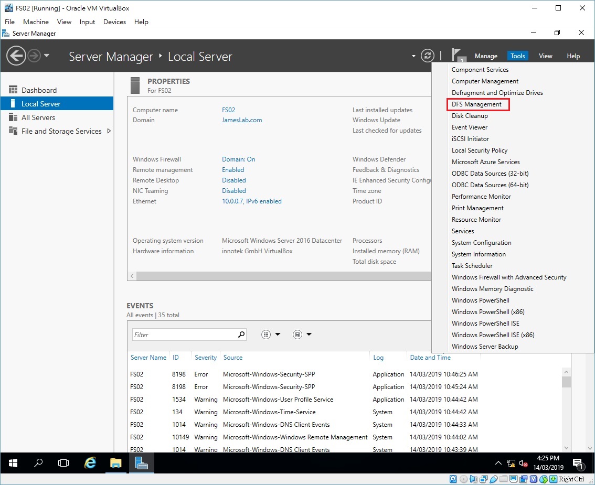Click inside the events Filter field
The image size is (595, 485).
click(x=184, y=334)
